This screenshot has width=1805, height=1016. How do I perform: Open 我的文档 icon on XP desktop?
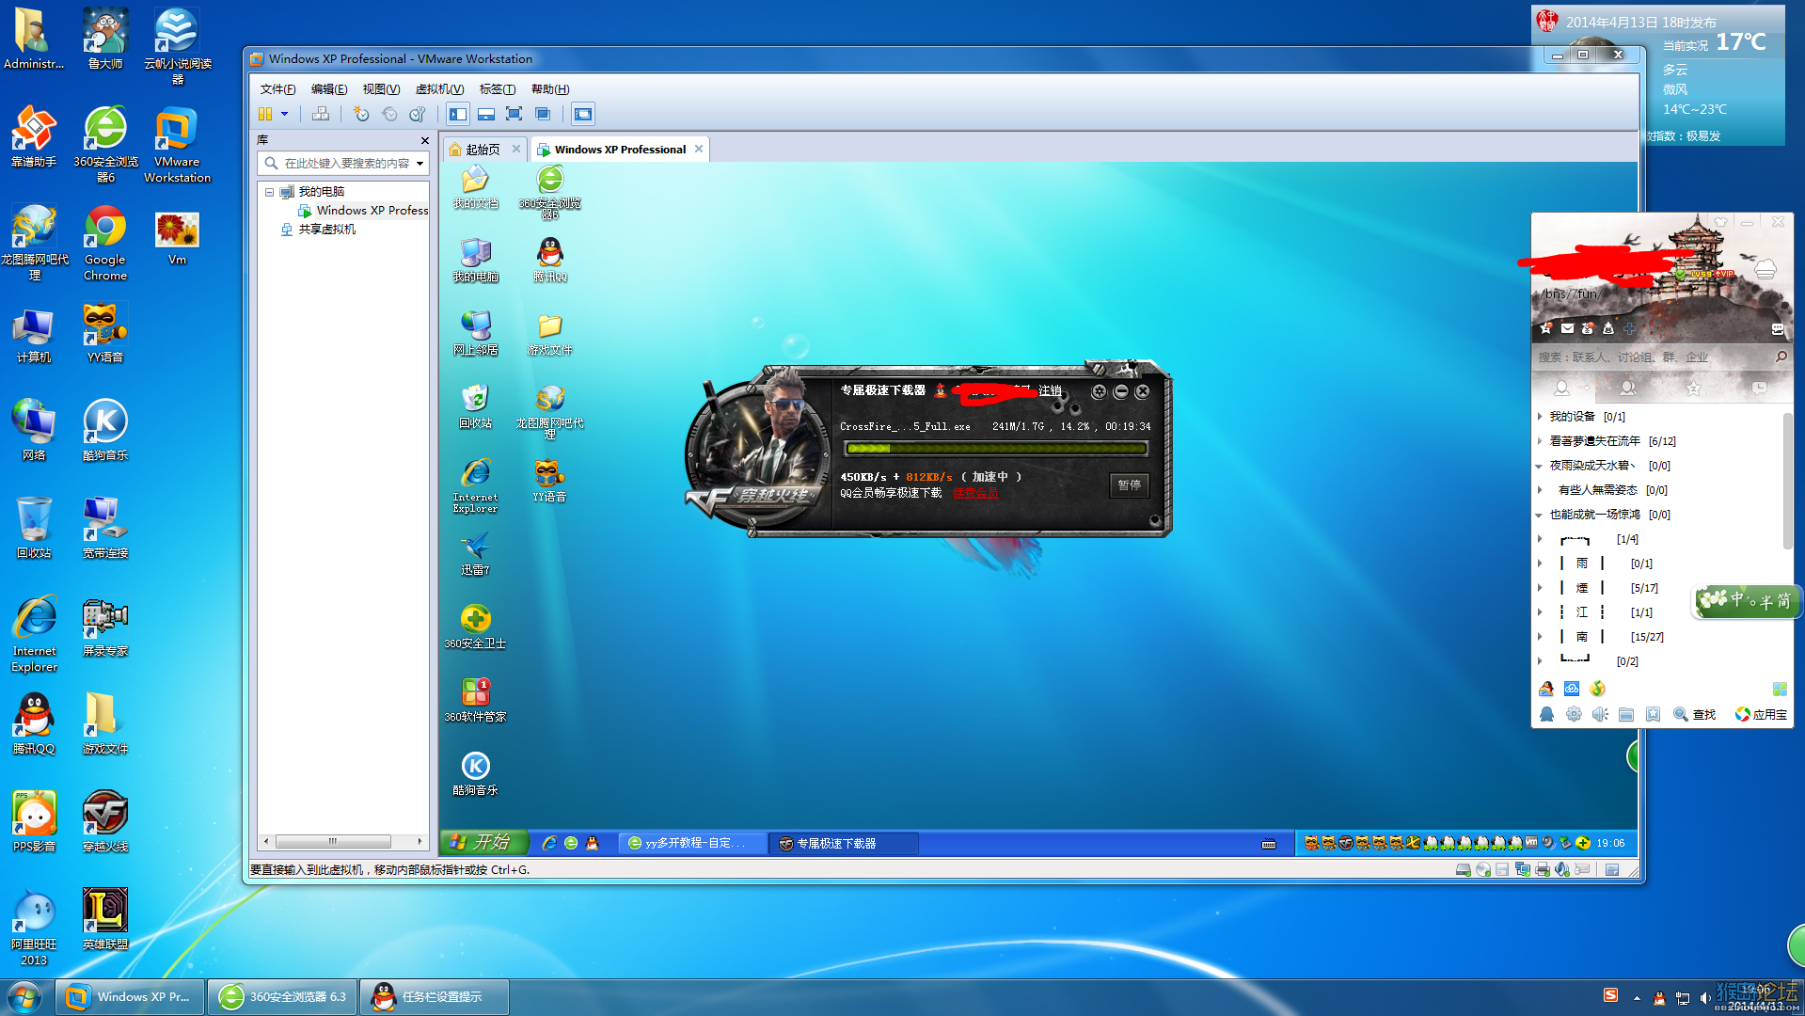(x=475, y=186)
